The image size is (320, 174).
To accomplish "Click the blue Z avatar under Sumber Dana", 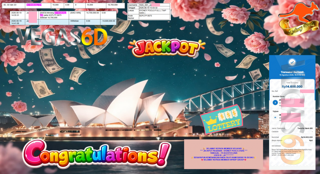I will point(275,102).
